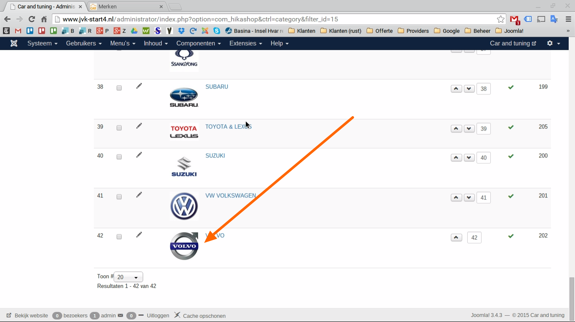Open the Beheer bookmarks folder
575x322 pixels.
[477, 31]
